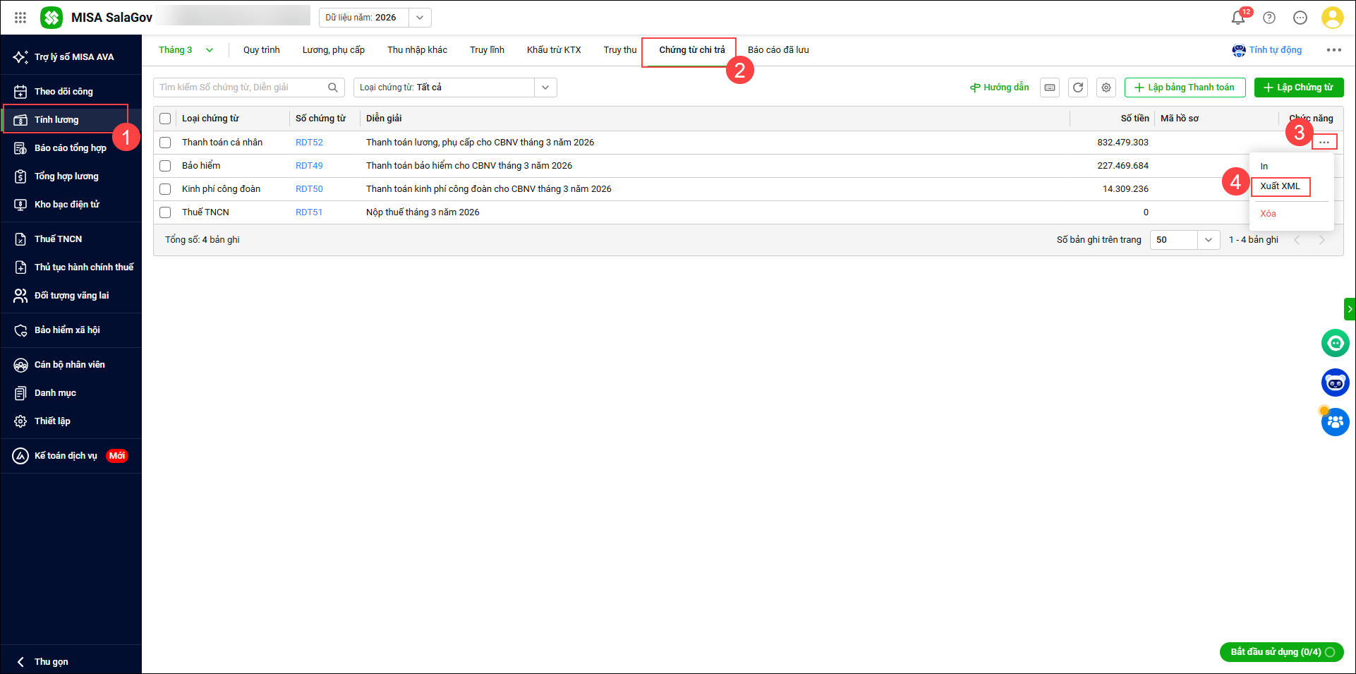Click the search magnifier icon

point(333,88)
